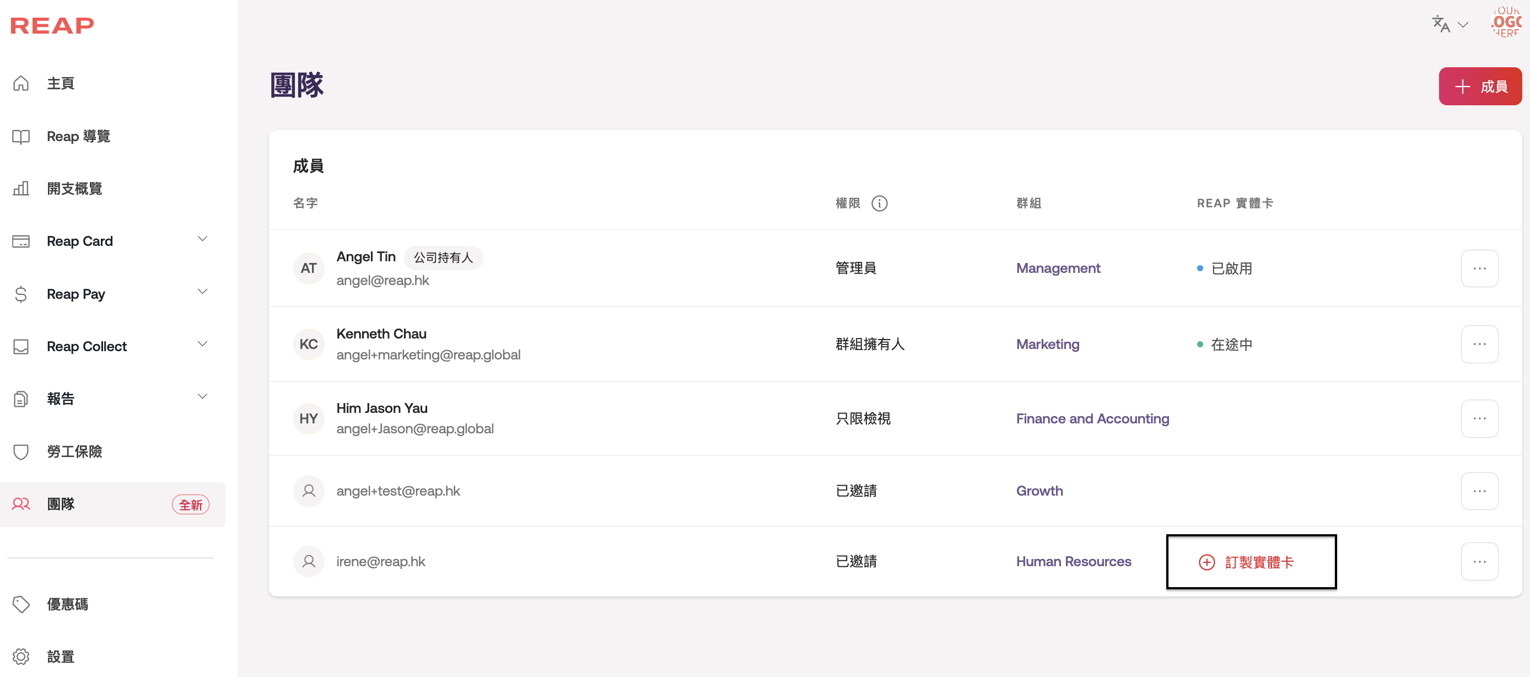Click the tag icon for 優惠碼
Image resolution: width=1530 pixels, height=677 pixels.
click(21, 605)
